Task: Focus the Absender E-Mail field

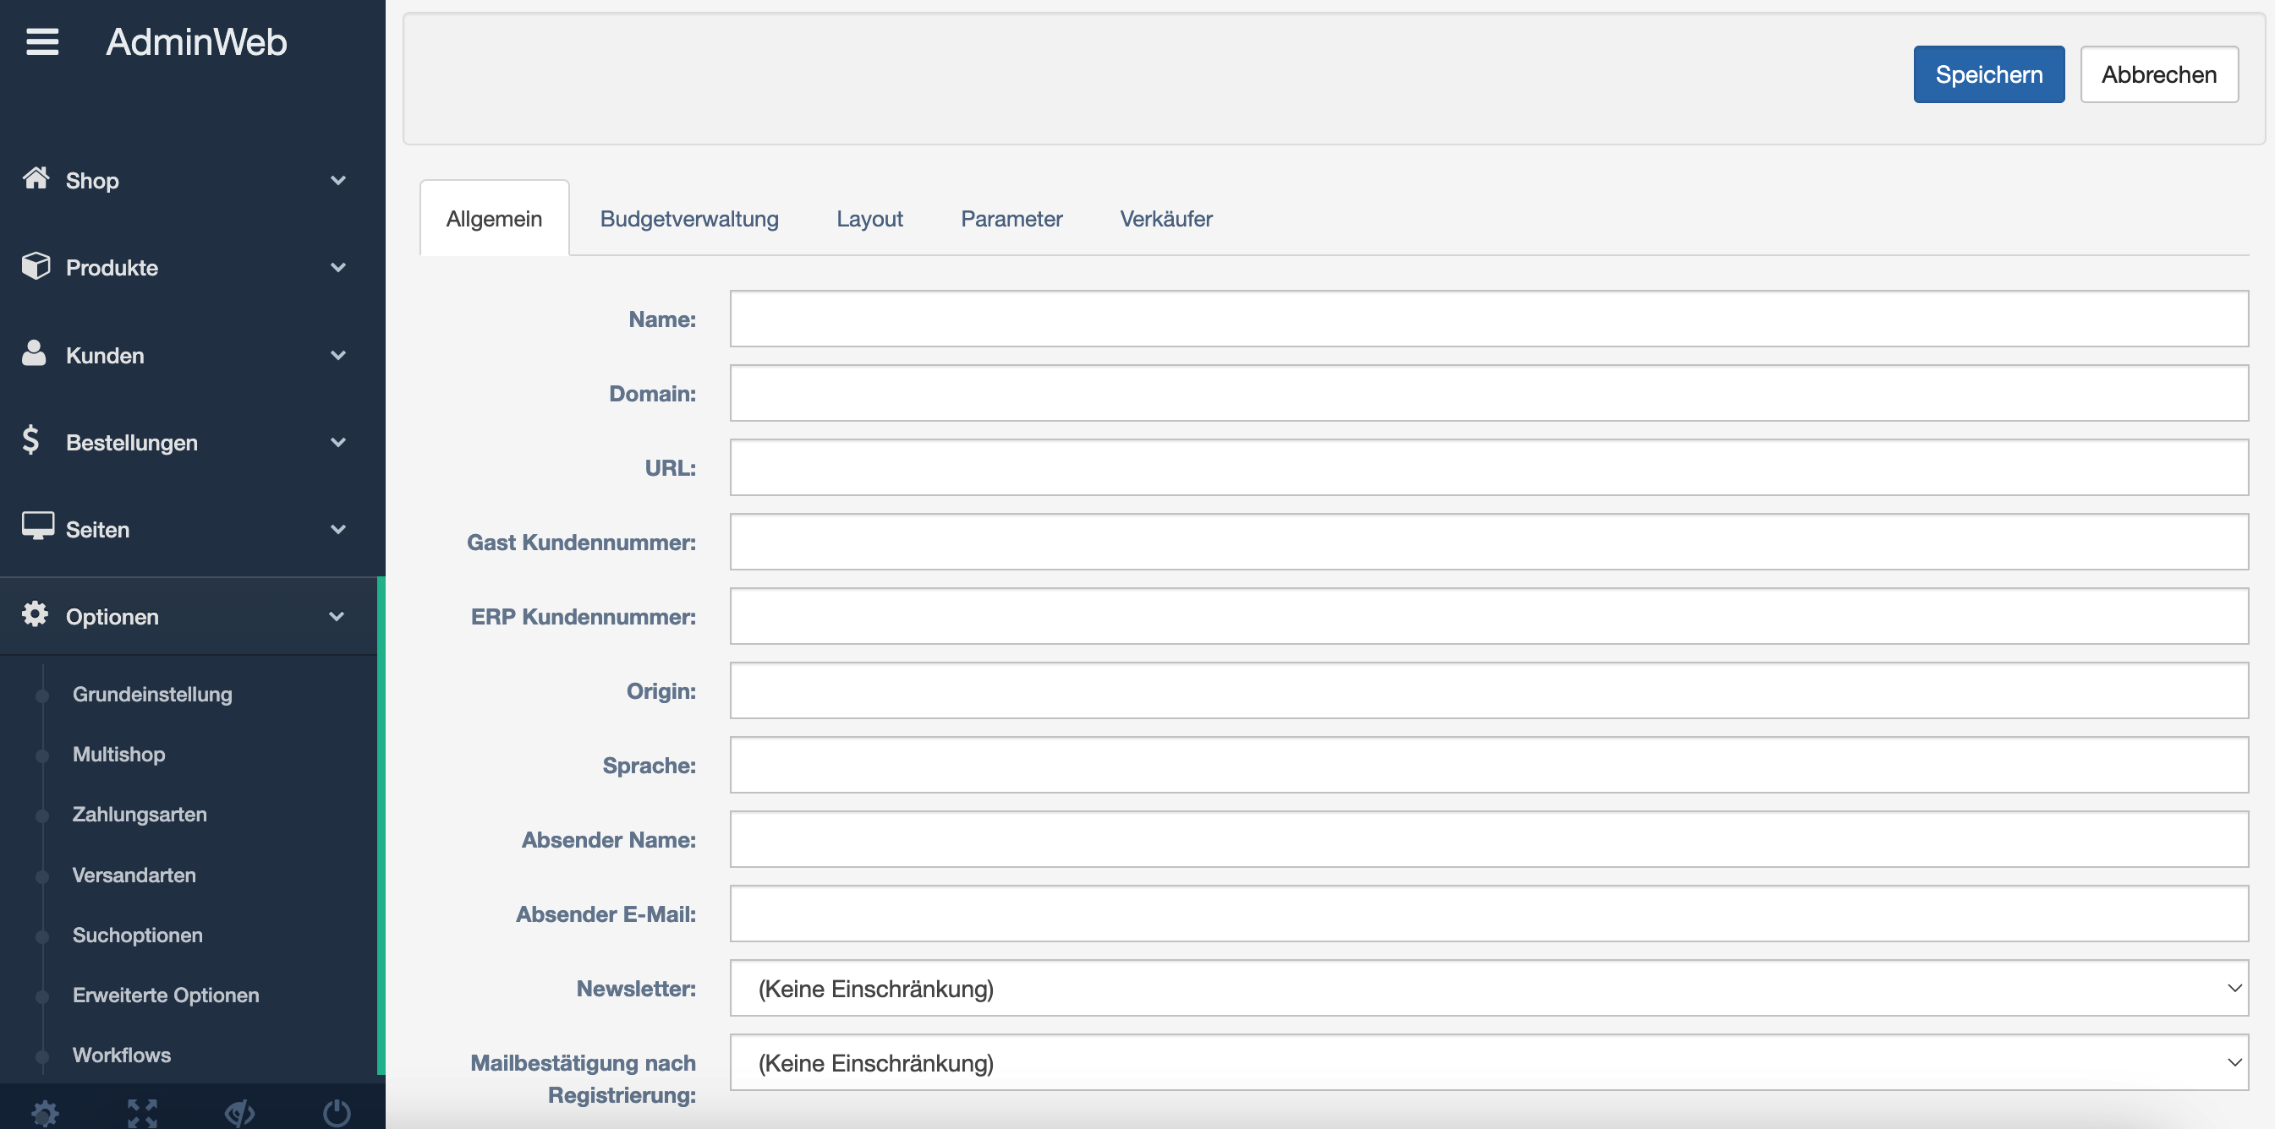Action: coord(1489,914)
